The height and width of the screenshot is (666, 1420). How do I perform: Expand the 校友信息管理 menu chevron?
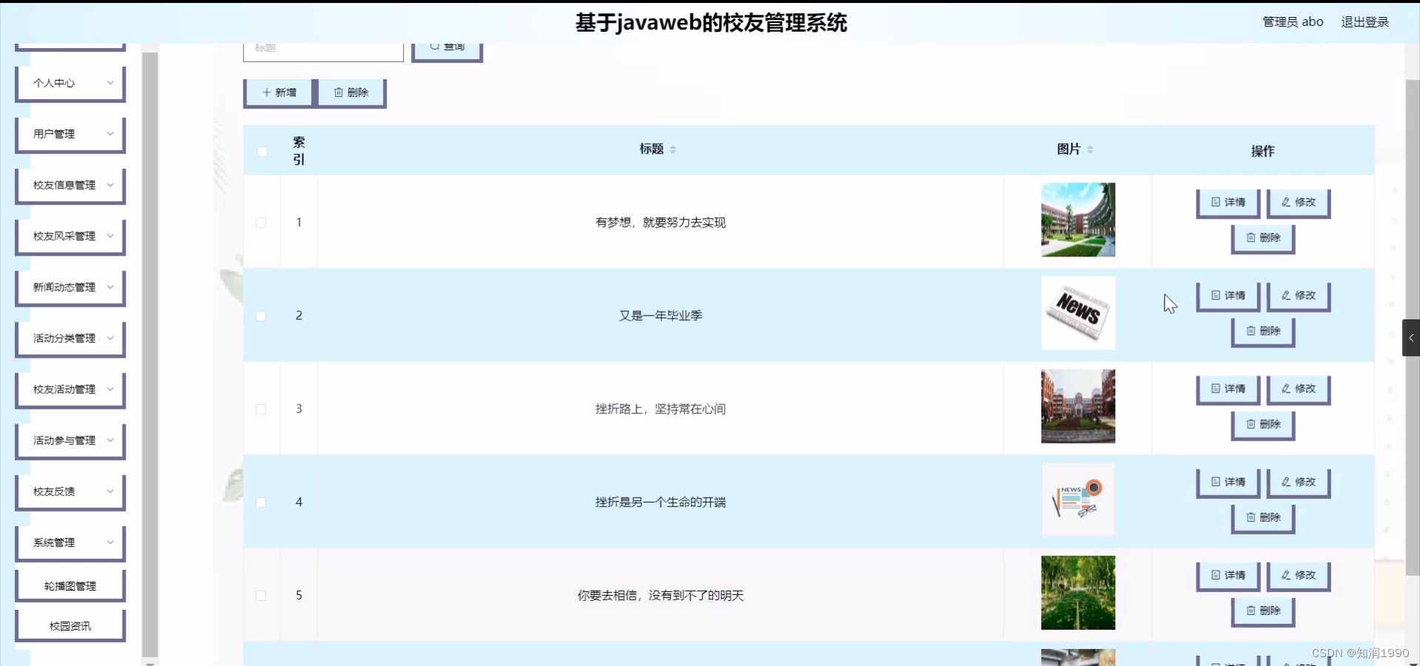point(109,185)
